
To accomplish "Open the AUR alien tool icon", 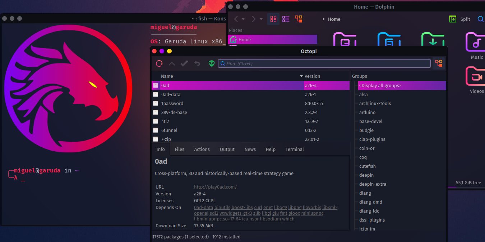I will pos(211,63).
